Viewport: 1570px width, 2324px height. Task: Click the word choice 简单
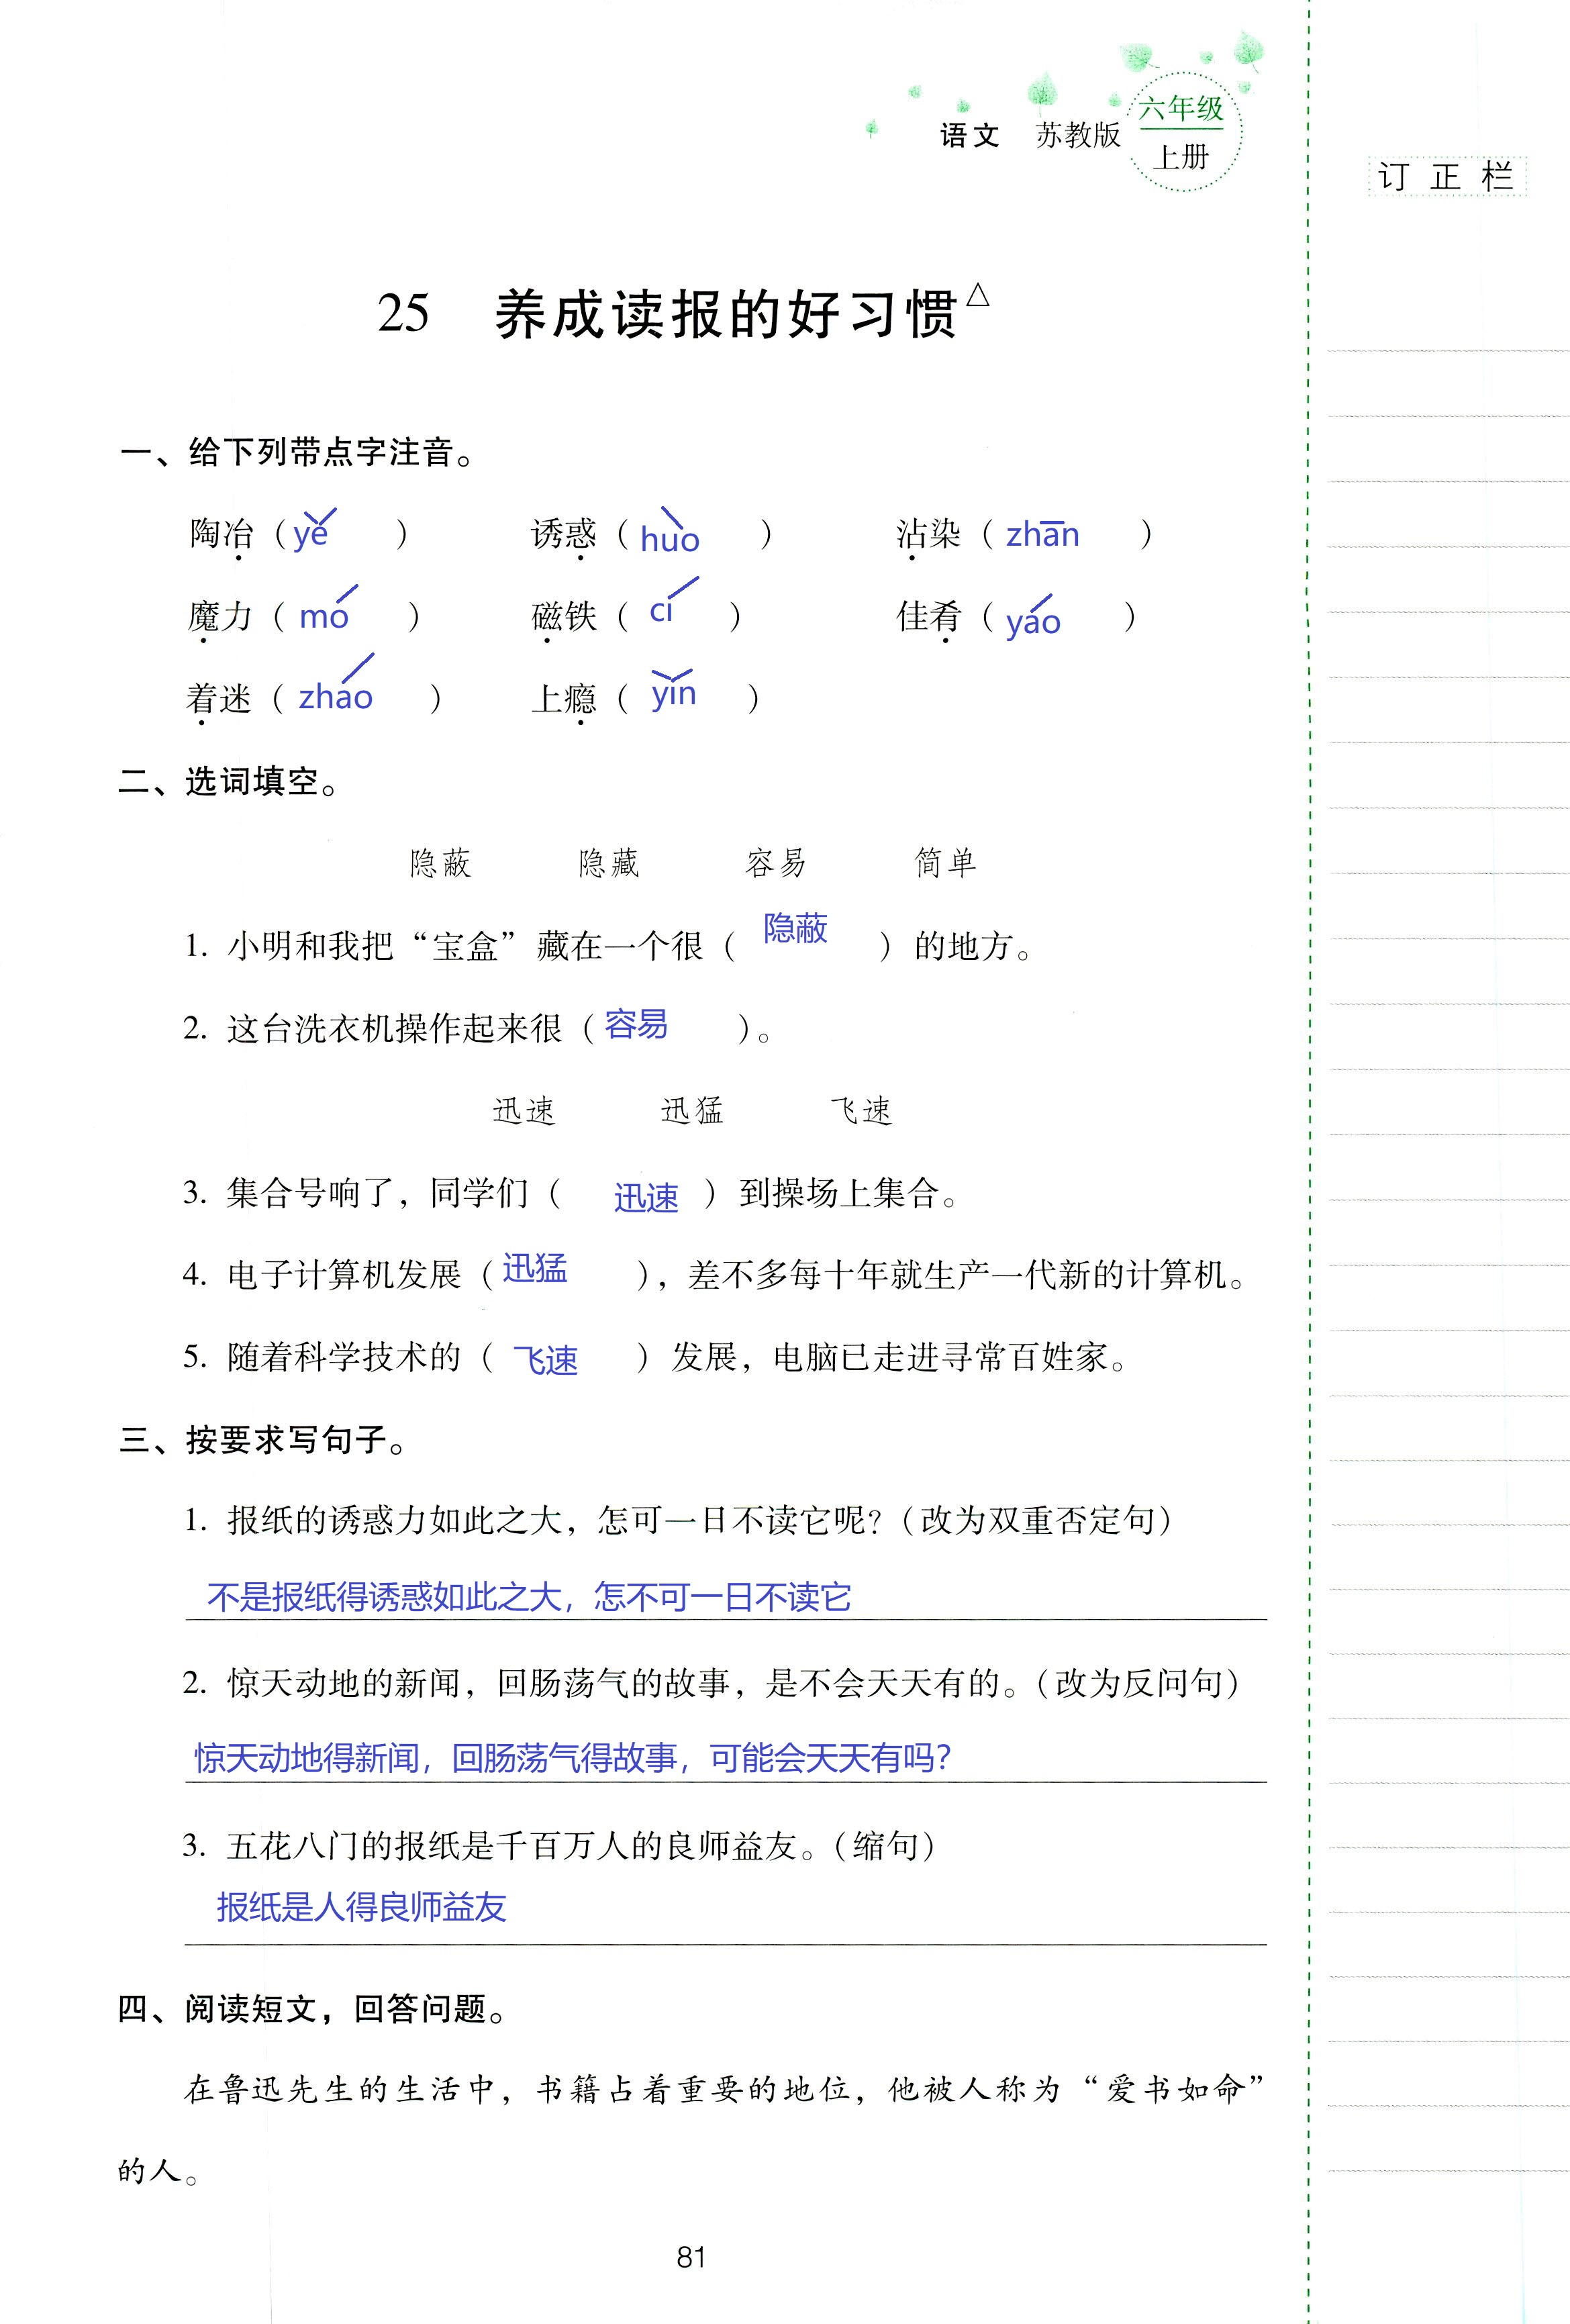pos(945,863)
